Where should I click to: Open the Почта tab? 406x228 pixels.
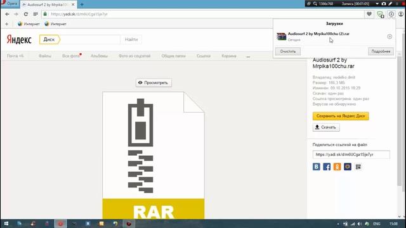pyautogui.click(x=15, y=56)
